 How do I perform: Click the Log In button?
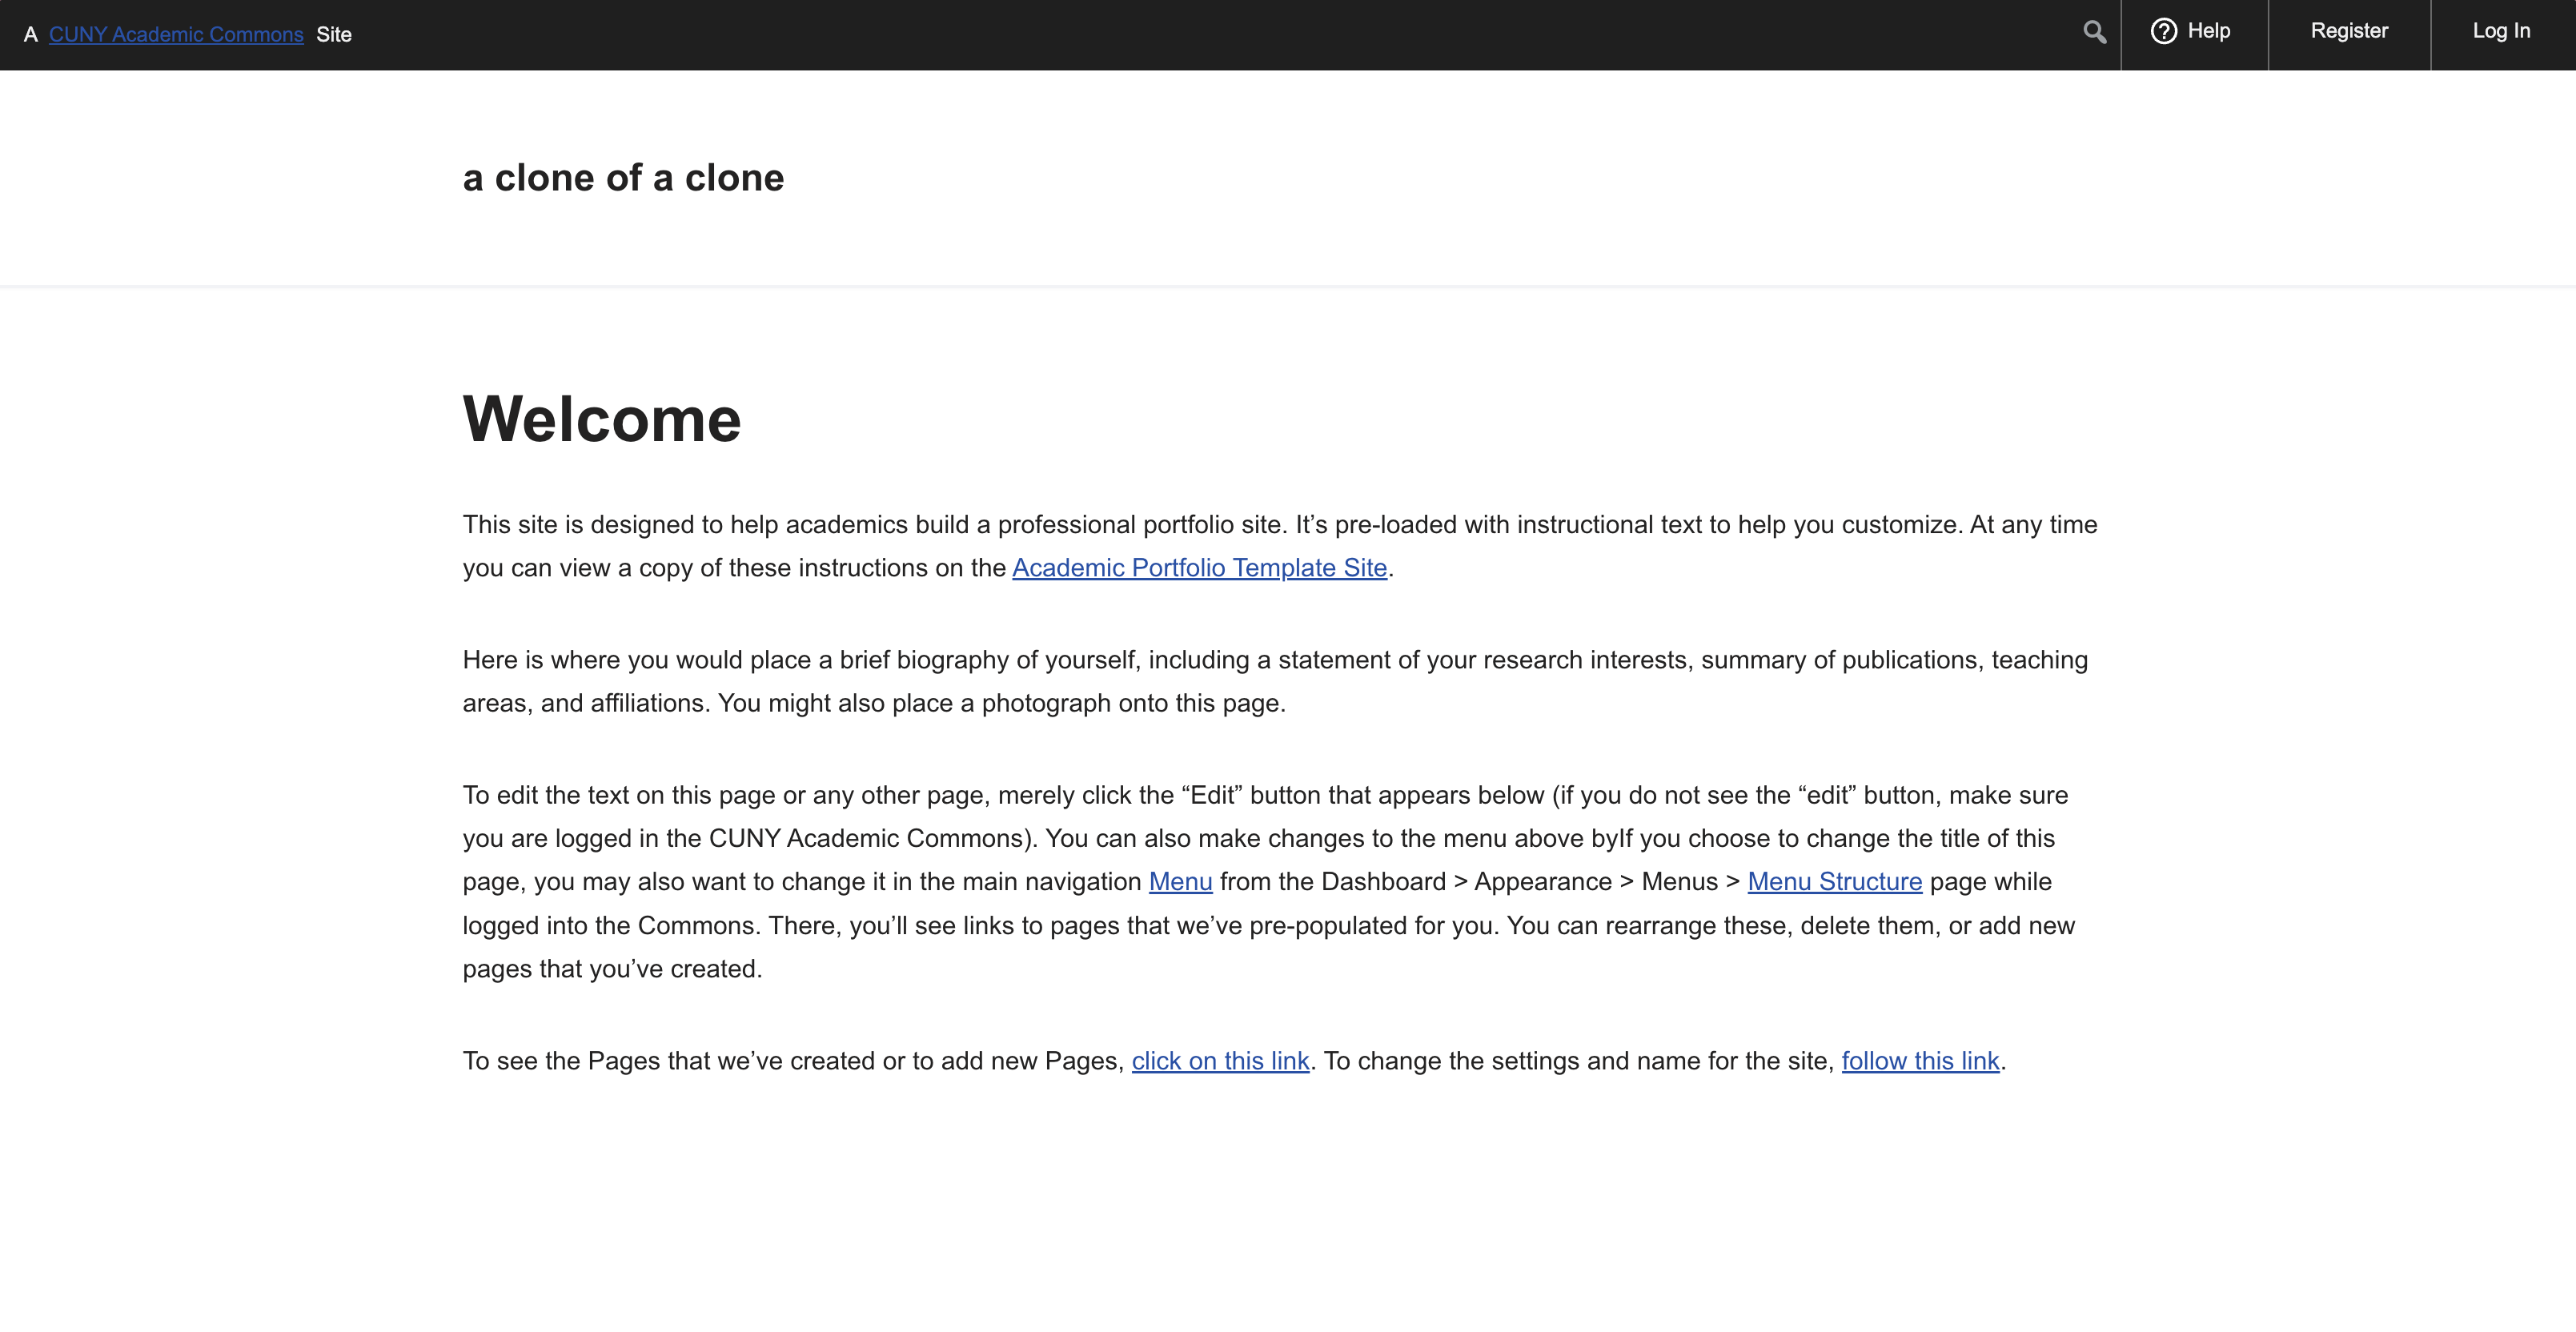pyautogui.click(x=2500, y=31)
